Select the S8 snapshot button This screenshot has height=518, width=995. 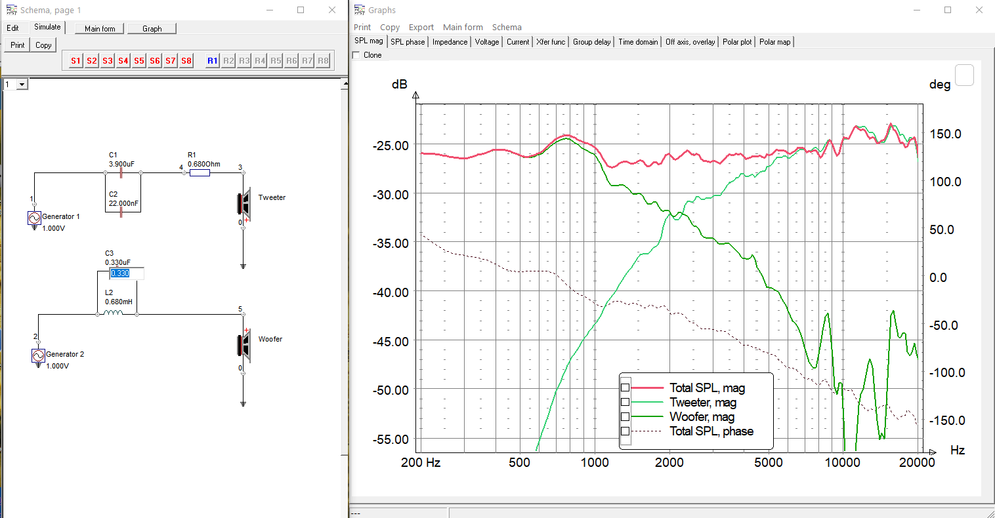pyautogui.click(x=186, y=60)
